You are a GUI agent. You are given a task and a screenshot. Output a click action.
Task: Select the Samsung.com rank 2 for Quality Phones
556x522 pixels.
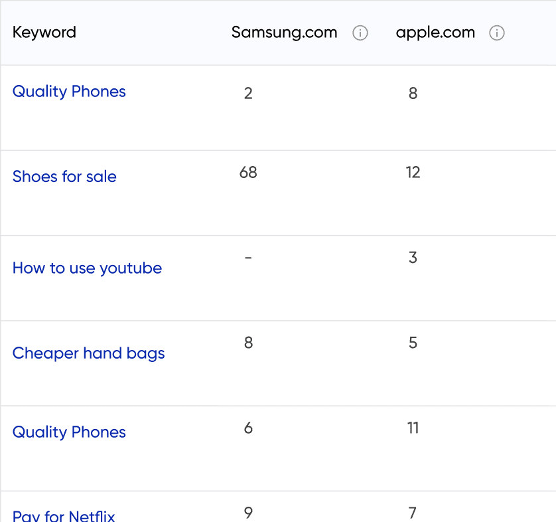pyautogui.click(x=248, y=94)
